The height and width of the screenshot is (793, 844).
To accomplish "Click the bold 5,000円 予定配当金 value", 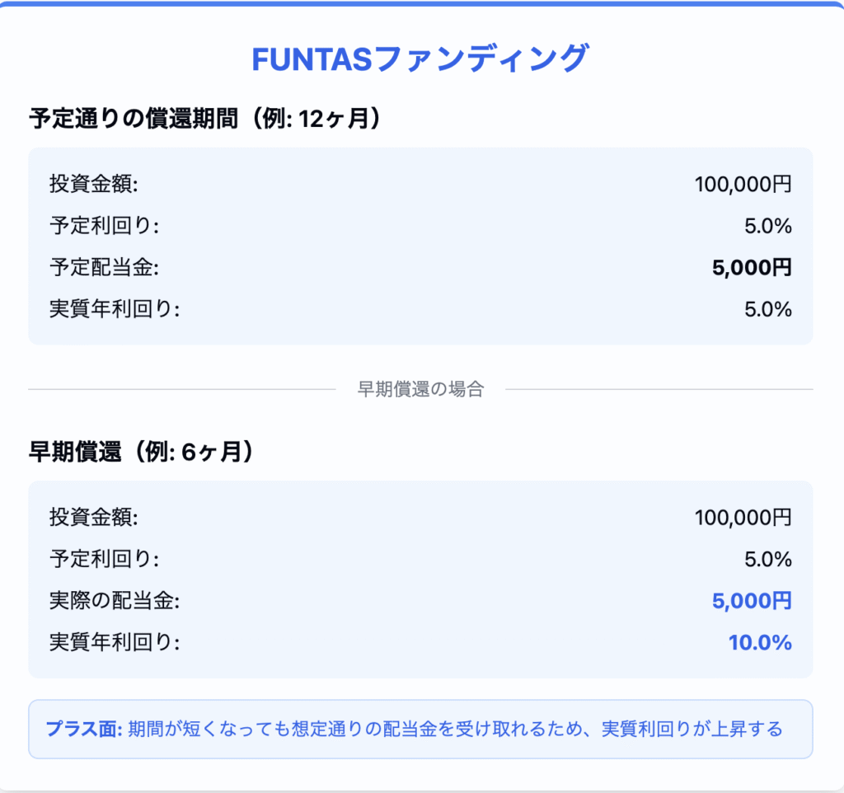I will [752, 267].
